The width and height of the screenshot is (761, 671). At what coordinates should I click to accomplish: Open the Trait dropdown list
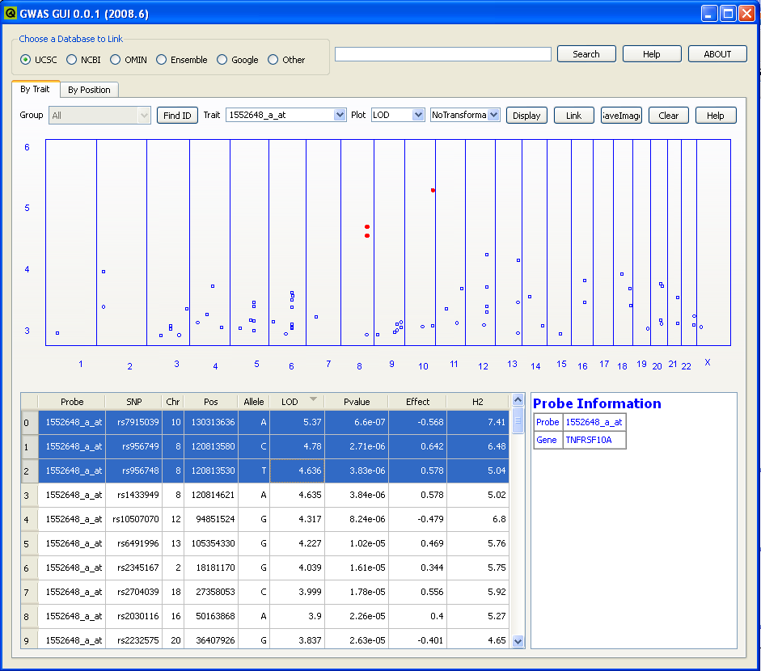click(340, 116)
